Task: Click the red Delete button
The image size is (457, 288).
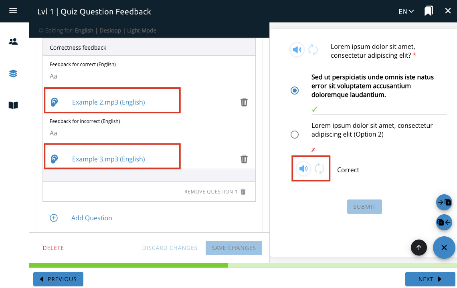Action: click(x=53, y=248)
